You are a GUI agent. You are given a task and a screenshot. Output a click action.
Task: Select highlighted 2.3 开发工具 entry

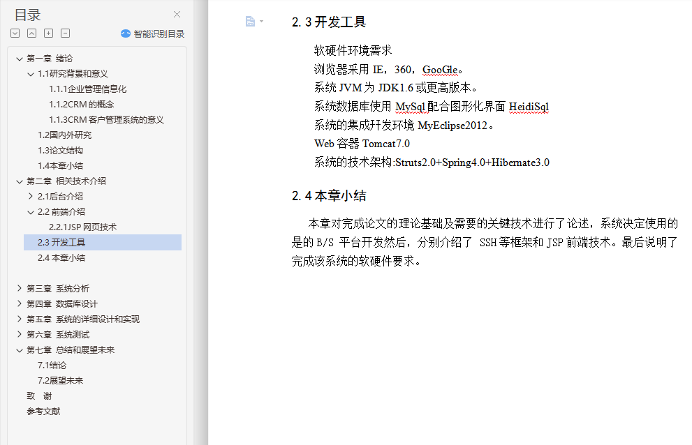pyautogui.click(x=103, y=243)
